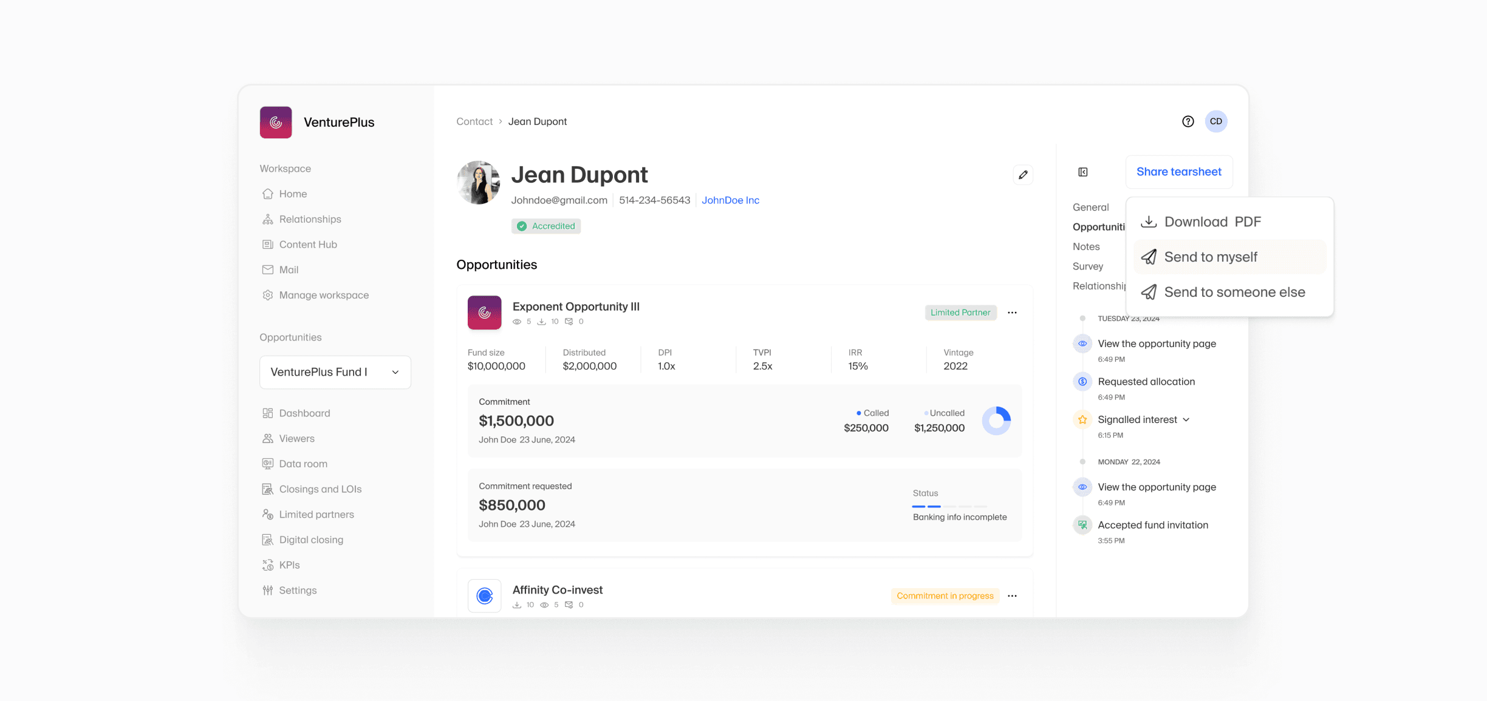Click the Accredited status badge

point(546,226)
